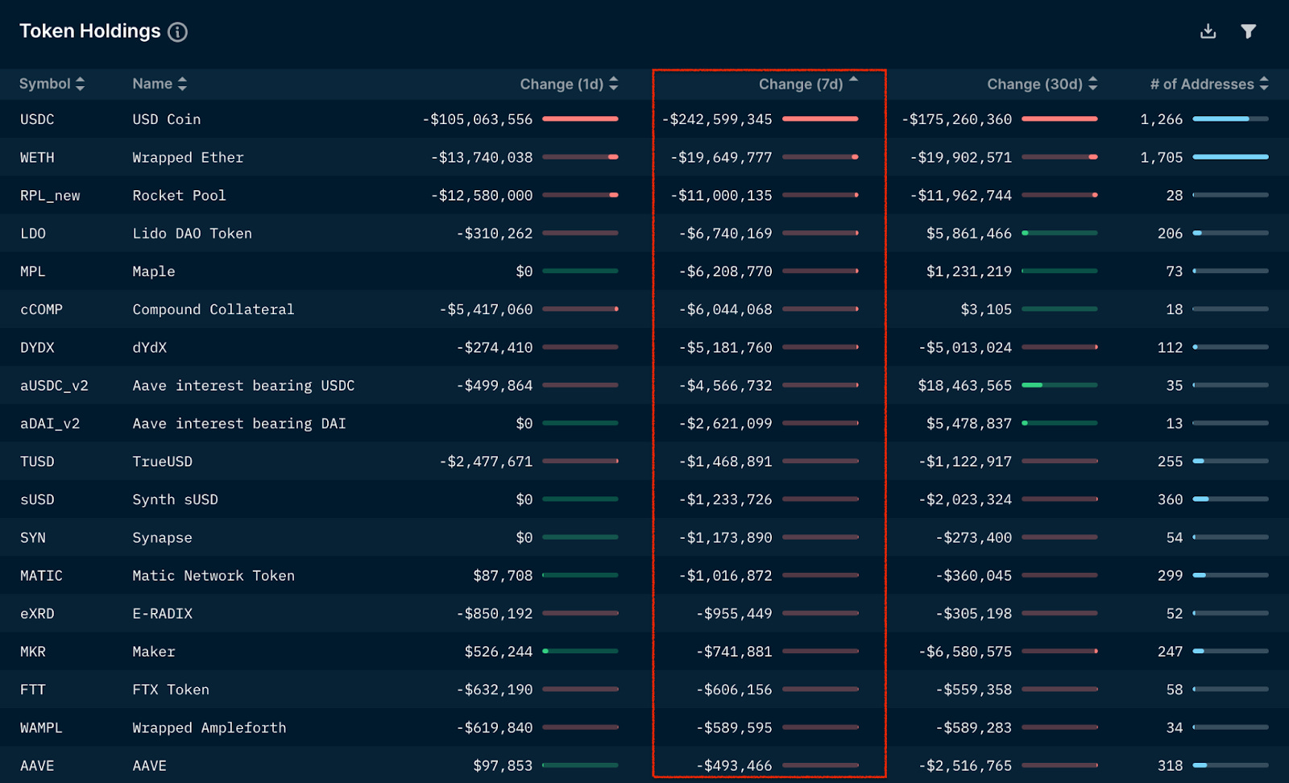The height and width of the screenshot is (783, 1289).
Task: Select the MPL symbol cell
Action: tap(33, 271)
